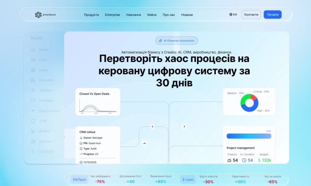Click the blue Почати button
Screen dimensions: 311x186
(273, 15)
